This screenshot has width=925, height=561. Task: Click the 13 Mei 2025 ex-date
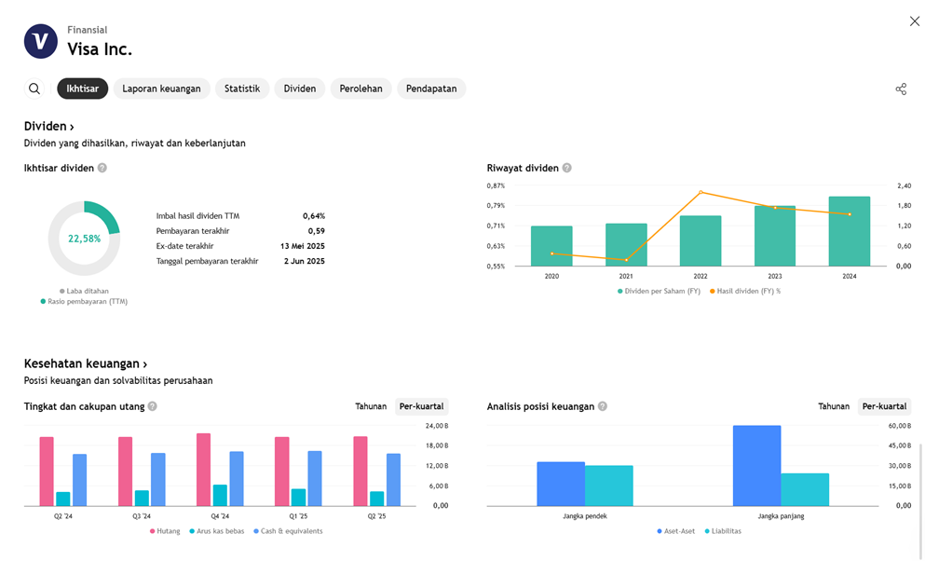(303, 247)
